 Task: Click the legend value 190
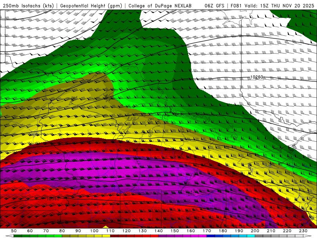(x=239, y=231)
